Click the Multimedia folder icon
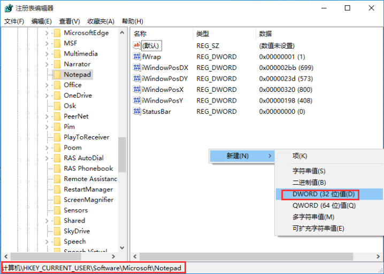The image size is (384, 274). click(57, 53)
